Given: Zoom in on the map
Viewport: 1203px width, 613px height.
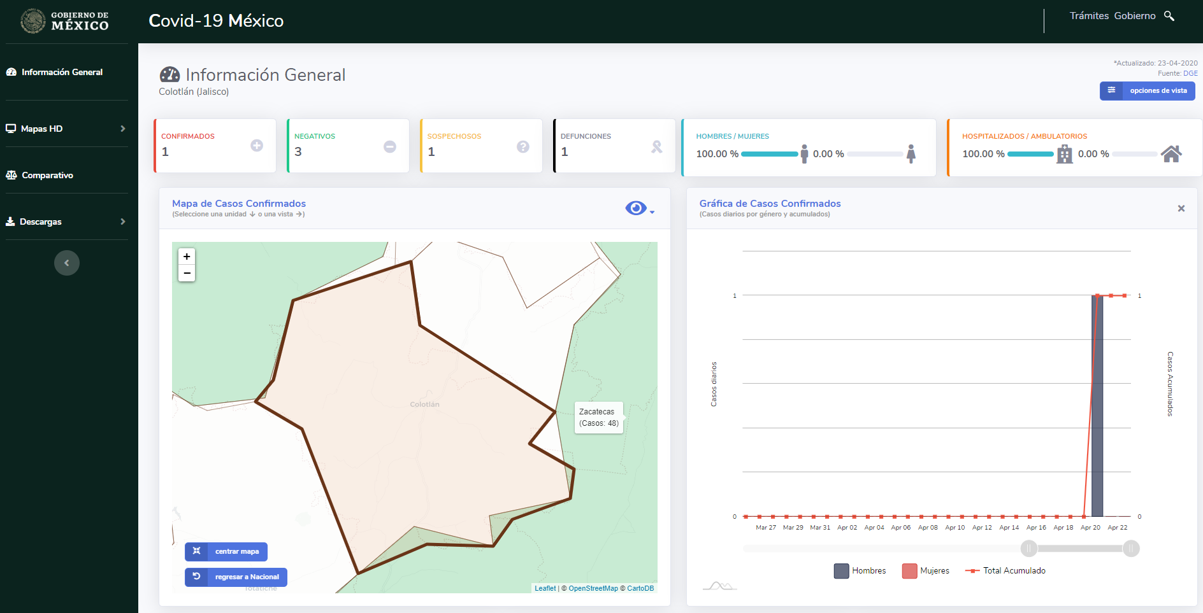Looking at the screenshot, I should (x=187, y=257).
